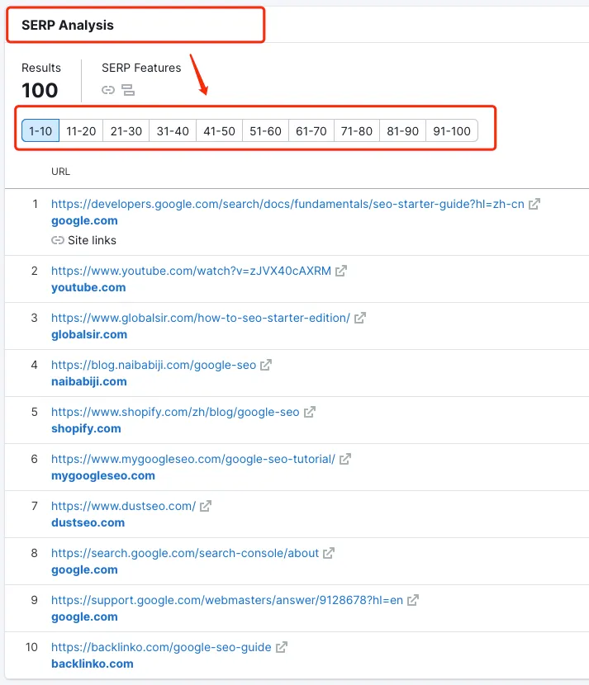The height and width of the screenshot is (685, 589).
Task: View results 71-80
Action: [357, 130]
